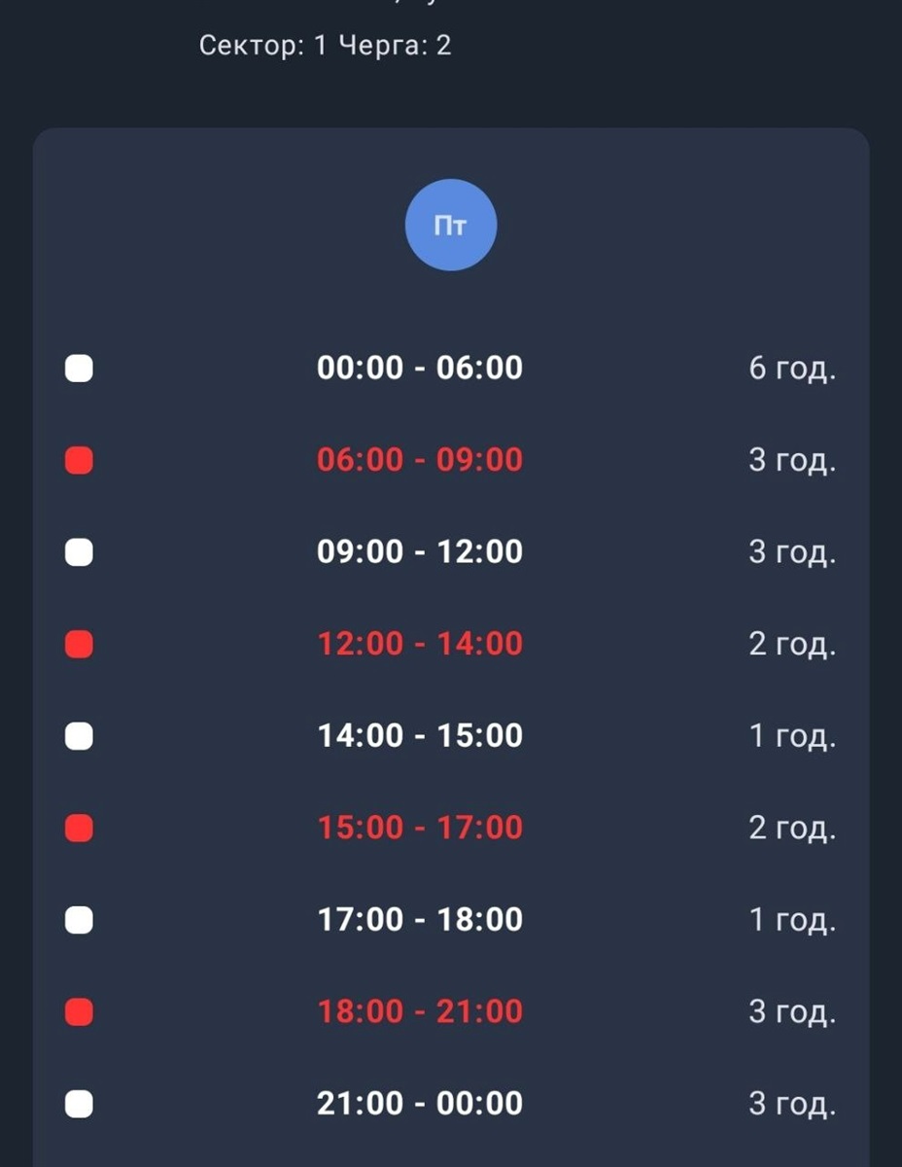Image resolution: width=902 pixels, height=1167 pixels.
Task: Click the red indicator beside 18:00 - 21:00
Action: point(79,1012)
